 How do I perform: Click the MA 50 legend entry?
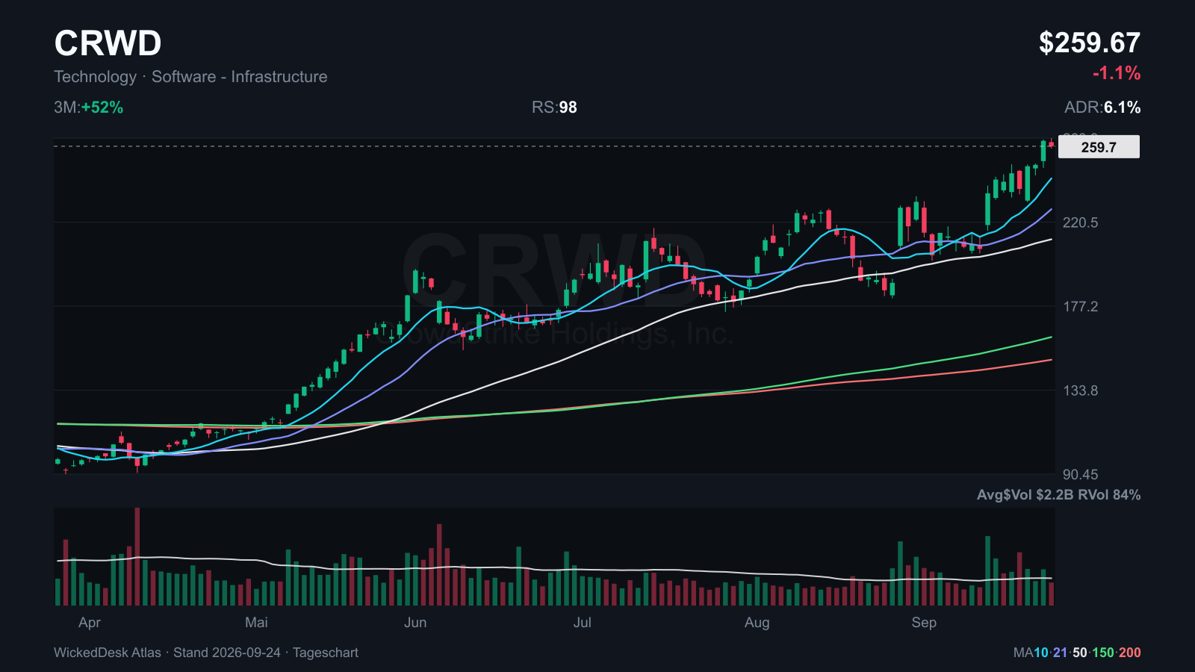(1080, 653)
